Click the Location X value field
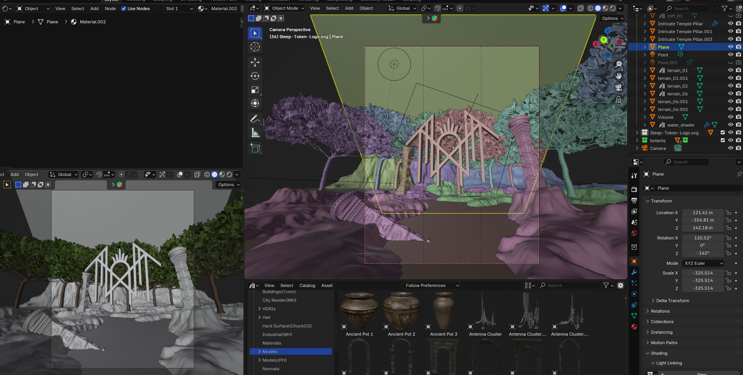 pyautogui.click(x=702, y=213)
